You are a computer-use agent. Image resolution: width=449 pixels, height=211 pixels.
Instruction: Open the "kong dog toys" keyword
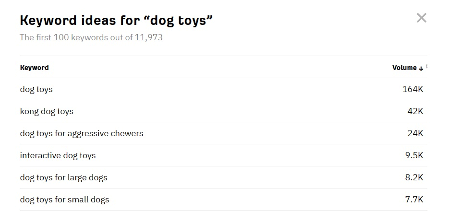tap(47, 111)
